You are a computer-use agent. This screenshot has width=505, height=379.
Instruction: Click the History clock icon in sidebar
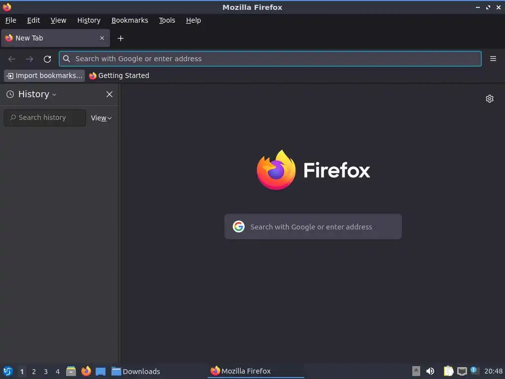click(10, 94)
